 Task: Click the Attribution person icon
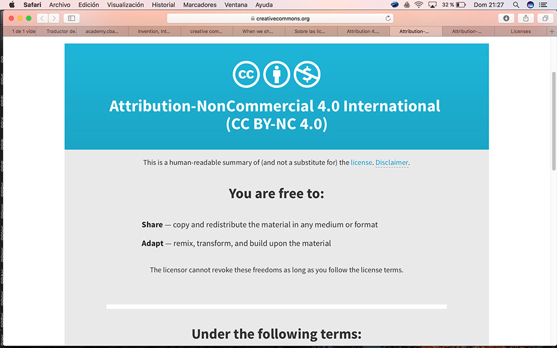pyautogui.click(x=276, y=74)
